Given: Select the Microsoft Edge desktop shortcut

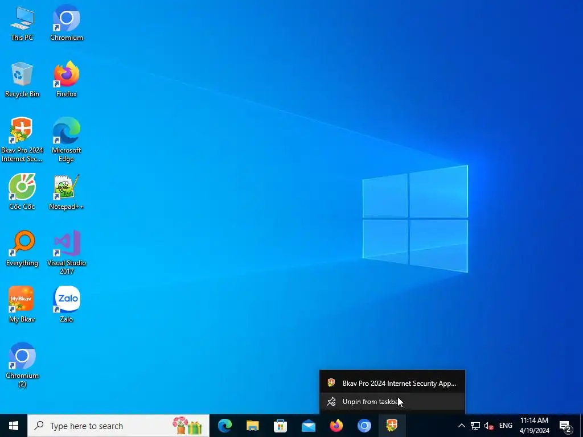Looking at the screenshot, I should [x=67, y=140].
